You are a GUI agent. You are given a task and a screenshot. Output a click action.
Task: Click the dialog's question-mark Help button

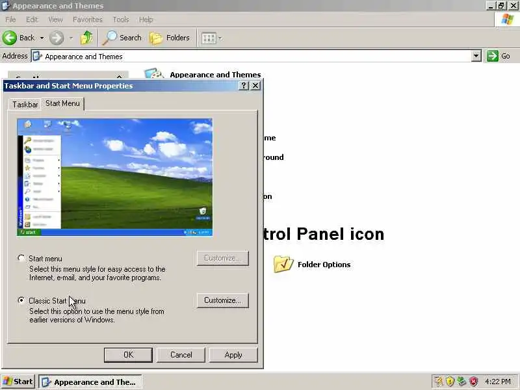click(x=243, y=86)
